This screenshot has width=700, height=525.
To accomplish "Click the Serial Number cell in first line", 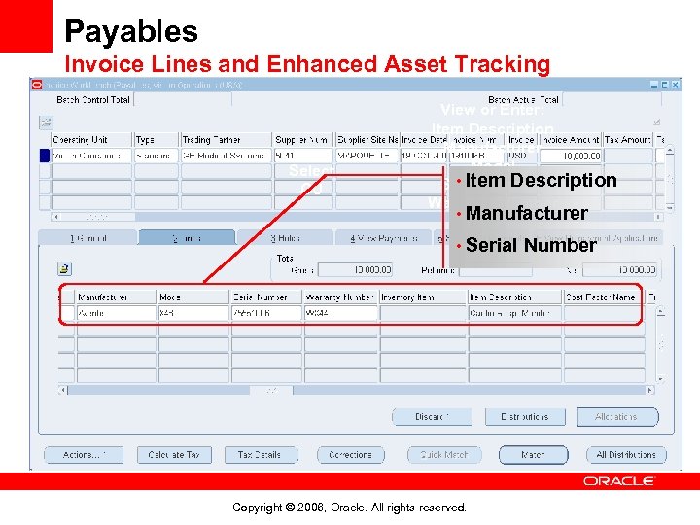I will 266,313.
